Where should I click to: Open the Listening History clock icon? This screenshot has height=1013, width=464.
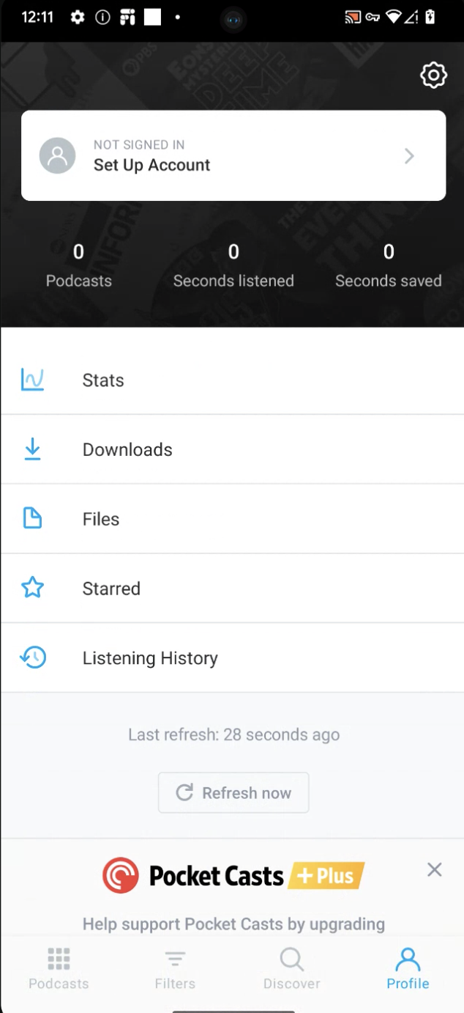[x=32, y=657]
